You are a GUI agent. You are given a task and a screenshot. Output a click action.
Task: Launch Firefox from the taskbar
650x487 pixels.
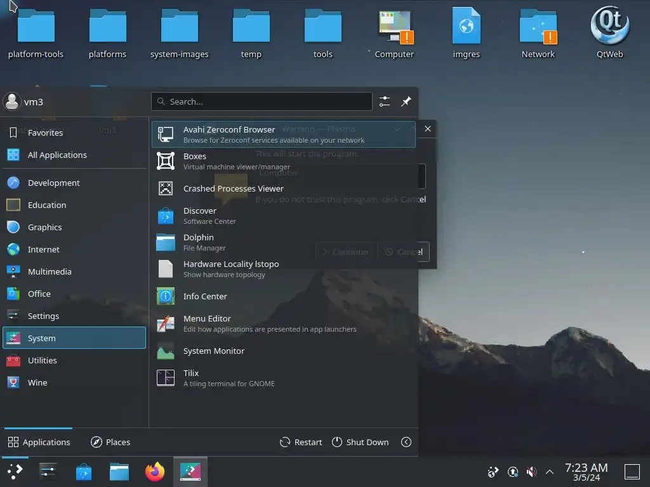(155, 472)
